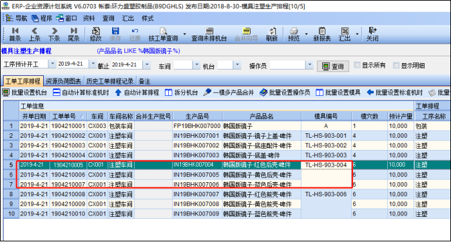Open the 程序 program menu

click(42, 19)
